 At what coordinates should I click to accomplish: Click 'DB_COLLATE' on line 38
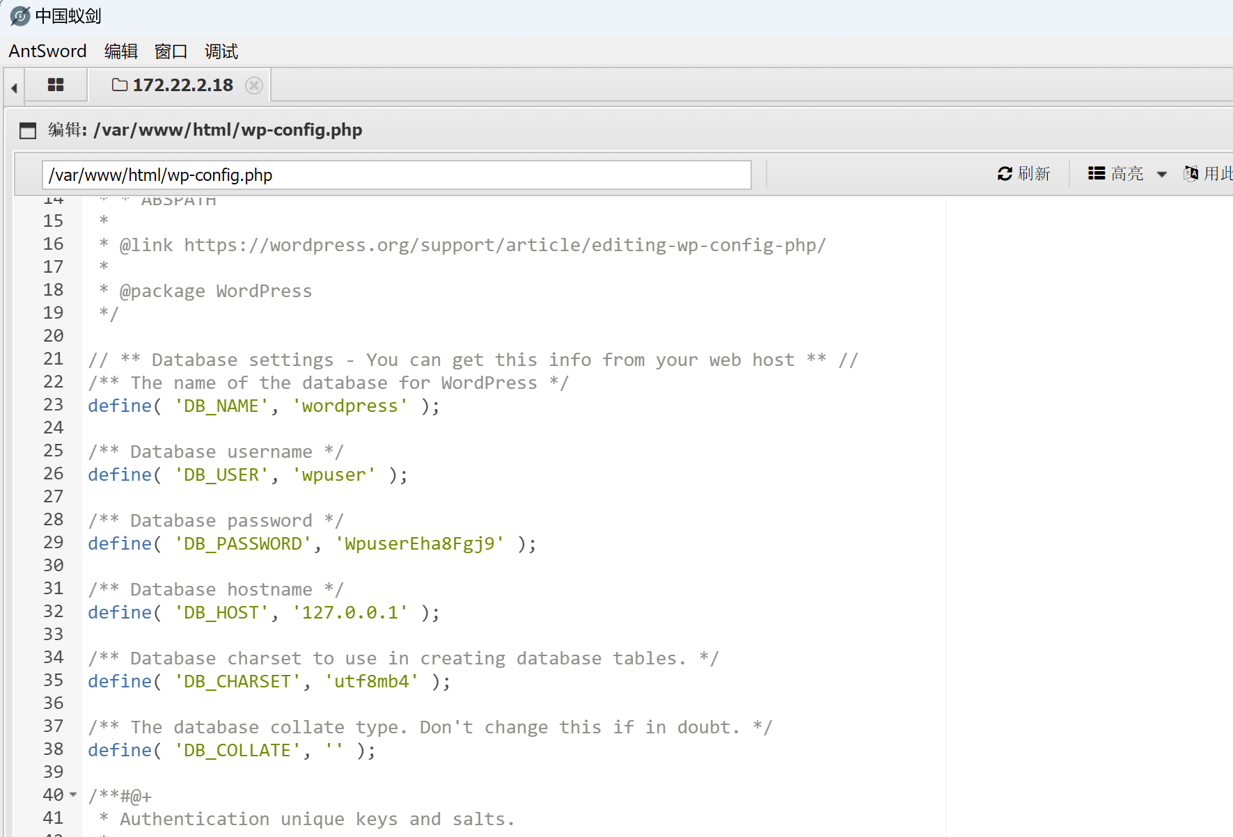[x=237, y=750]
